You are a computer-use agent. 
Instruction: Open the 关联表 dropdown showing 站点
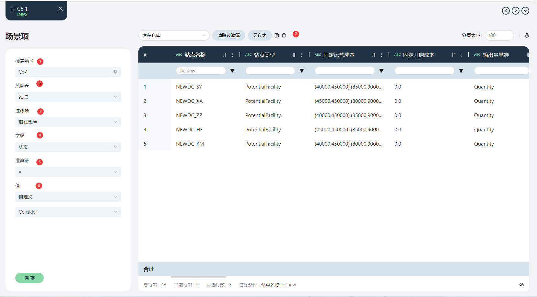pyautogui.click(x=68, y=97)
